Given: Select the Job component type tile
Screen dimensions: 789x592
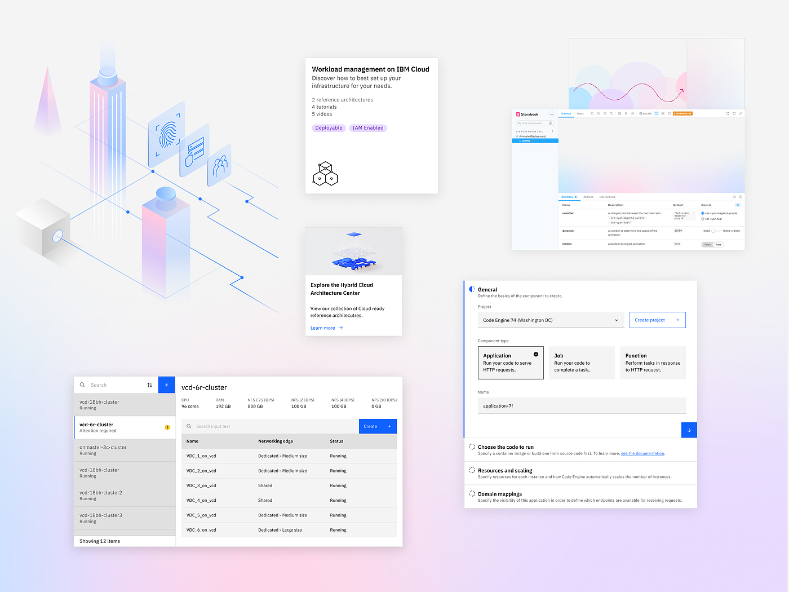Looking at the screenshot, I should click(582, 363).
